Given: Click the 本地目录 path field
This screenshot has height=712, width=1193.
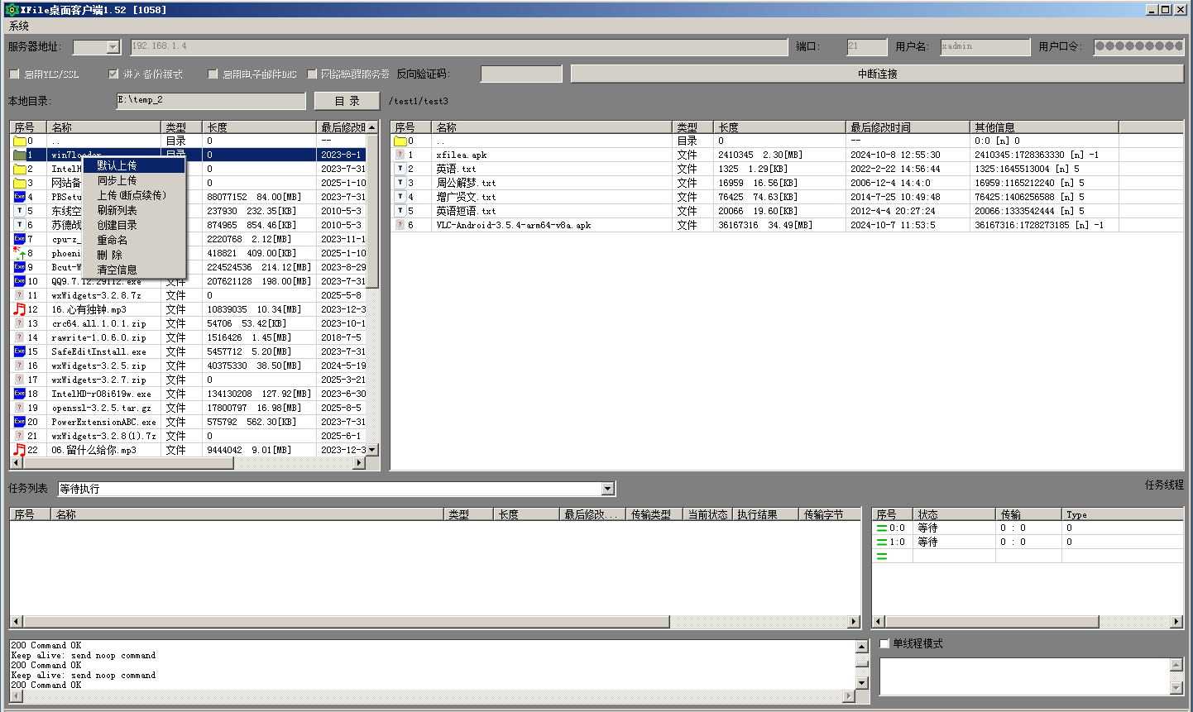Looking at the screenshot, I should pyautogui.click(x=211, y=101).
